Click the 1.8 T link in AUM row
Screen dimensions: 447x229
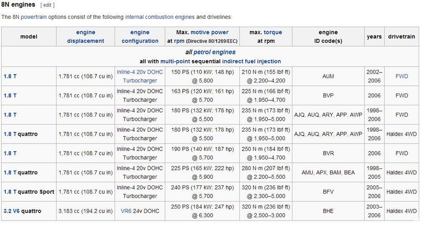tap(10, 76)
